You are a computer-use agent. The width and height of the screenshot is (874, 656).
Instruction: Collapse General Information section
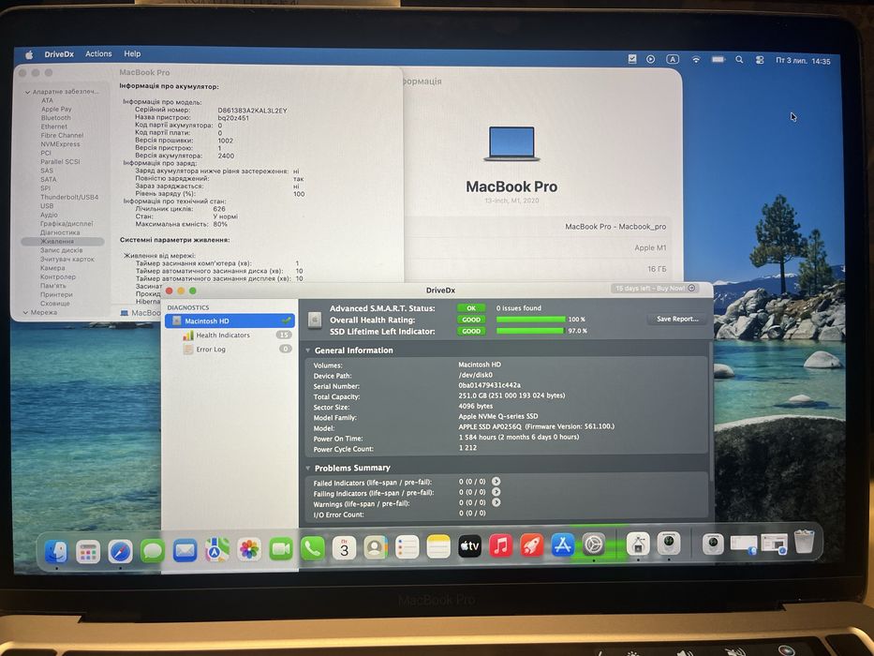[x=307, y=350]
